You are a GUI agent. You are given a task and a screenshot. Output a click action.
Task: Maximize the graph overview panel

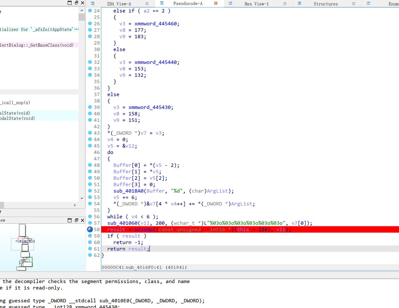coord(70,220)
